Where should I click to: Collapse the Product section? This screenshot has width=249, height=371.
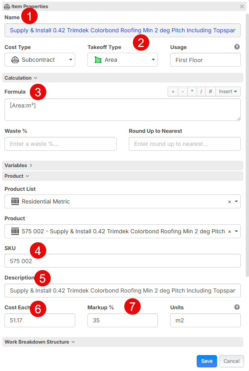(x=17, y=176)
